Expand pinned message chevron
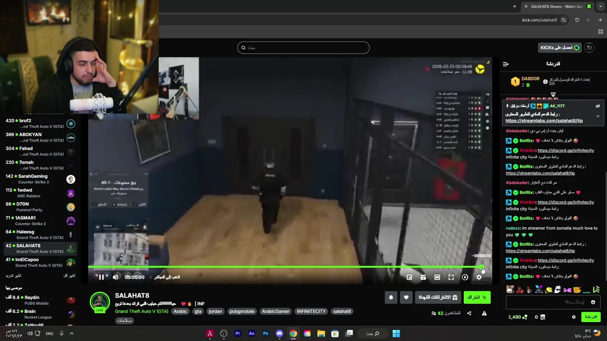The width and height of the screenshot is (607, 341). click(598, 116)
